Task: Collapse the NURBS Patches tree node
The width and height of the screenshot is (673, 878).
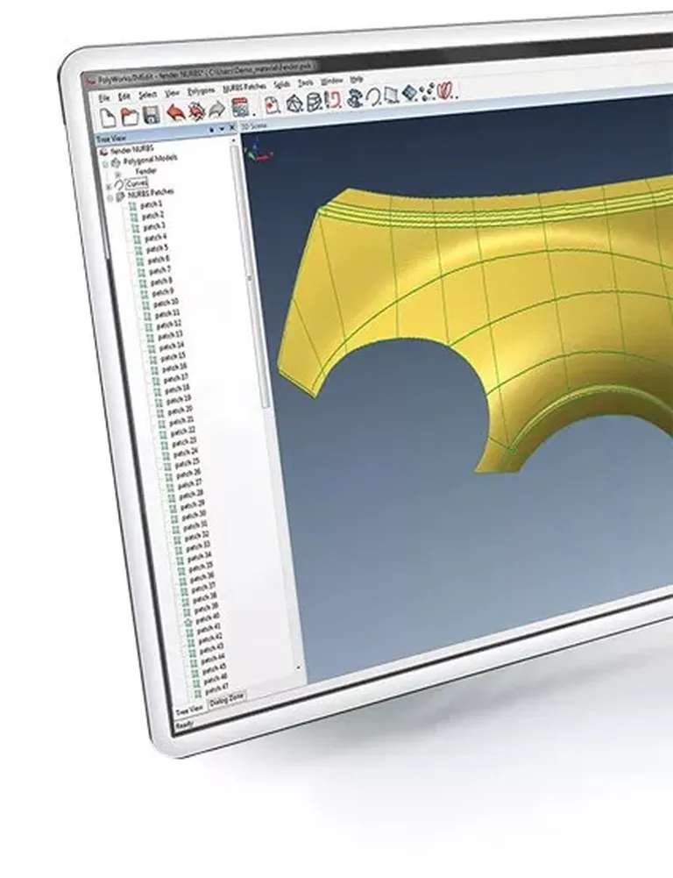Action: [110, 197]
